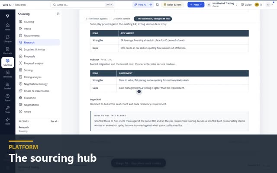The width and height of the screenshot is (277, 173).
Task: Open Award in the sidebar
Action: pos(39,112)
